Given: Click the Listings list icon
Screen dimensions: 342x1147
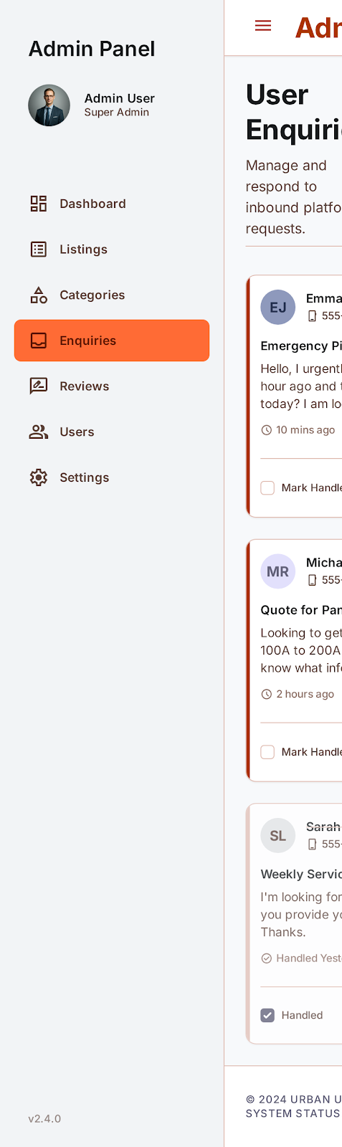Looking at the screenshot, I should pyautogui.click(x=39, y=249).
